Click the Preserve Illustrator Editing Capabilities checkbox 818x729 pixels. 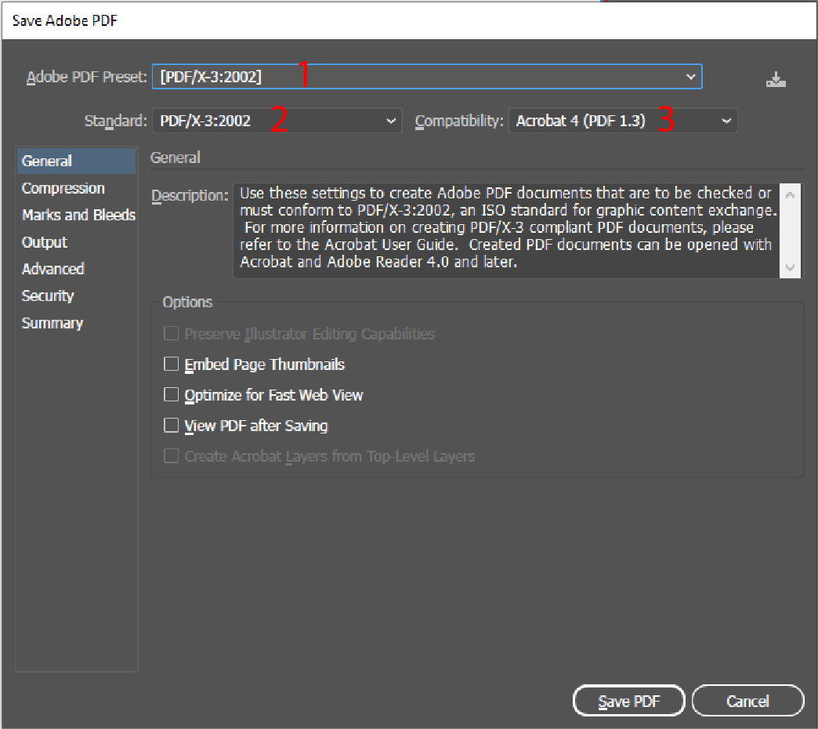click(171, 334)
